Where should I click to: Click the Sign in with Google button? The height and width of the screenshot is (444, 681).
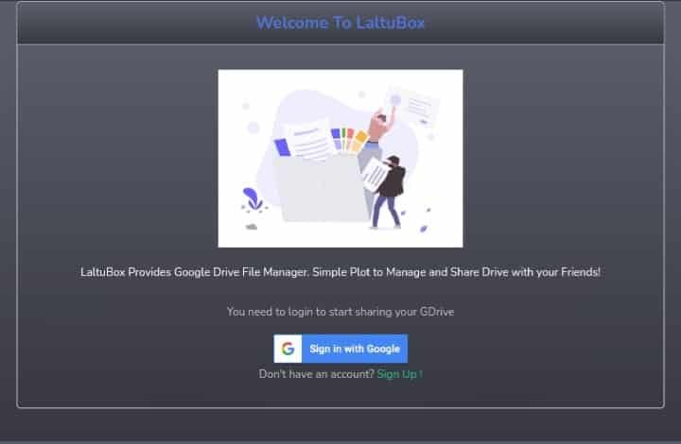click(x=340, y=349)
